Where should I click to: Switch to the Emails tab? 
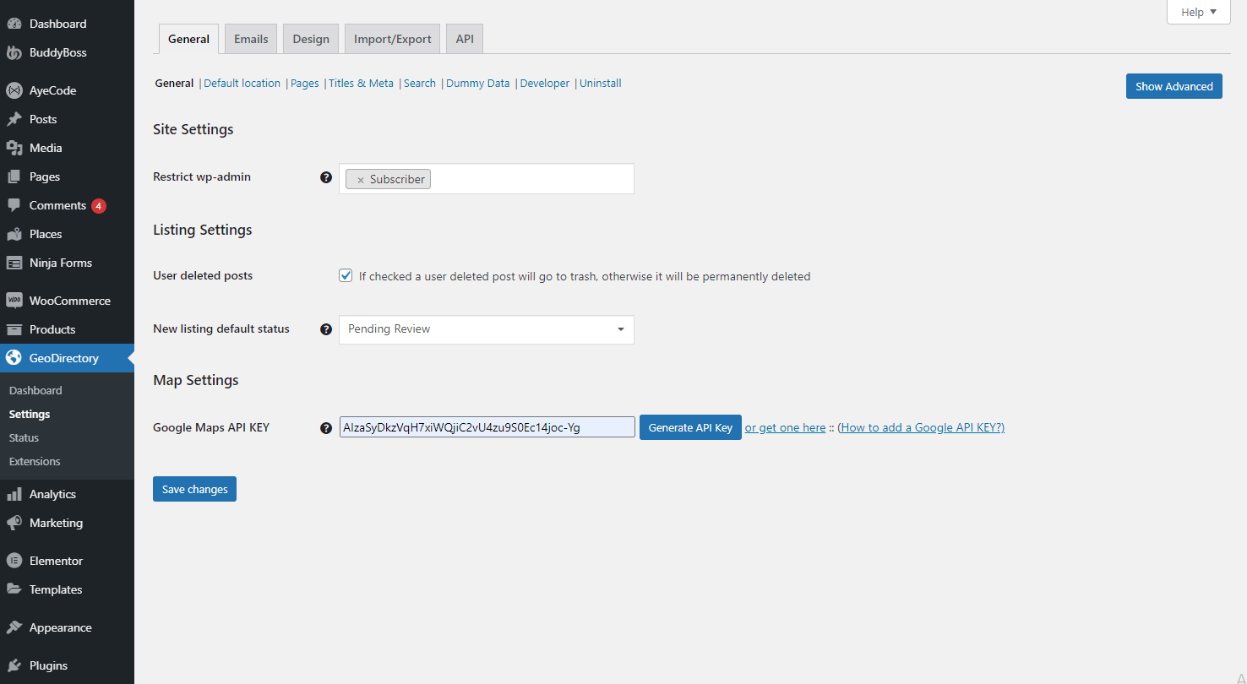point(251,39)
